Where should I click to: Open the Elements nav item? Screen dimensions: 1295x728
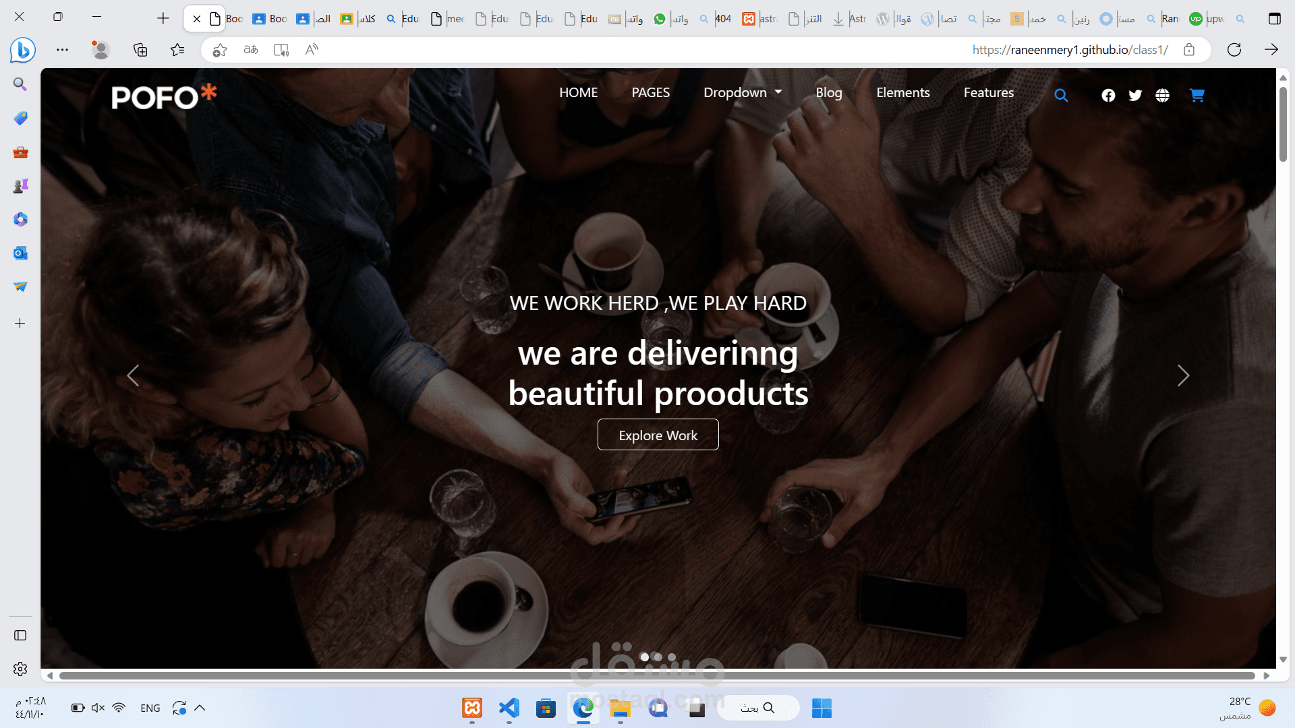[x=903, y=93]
